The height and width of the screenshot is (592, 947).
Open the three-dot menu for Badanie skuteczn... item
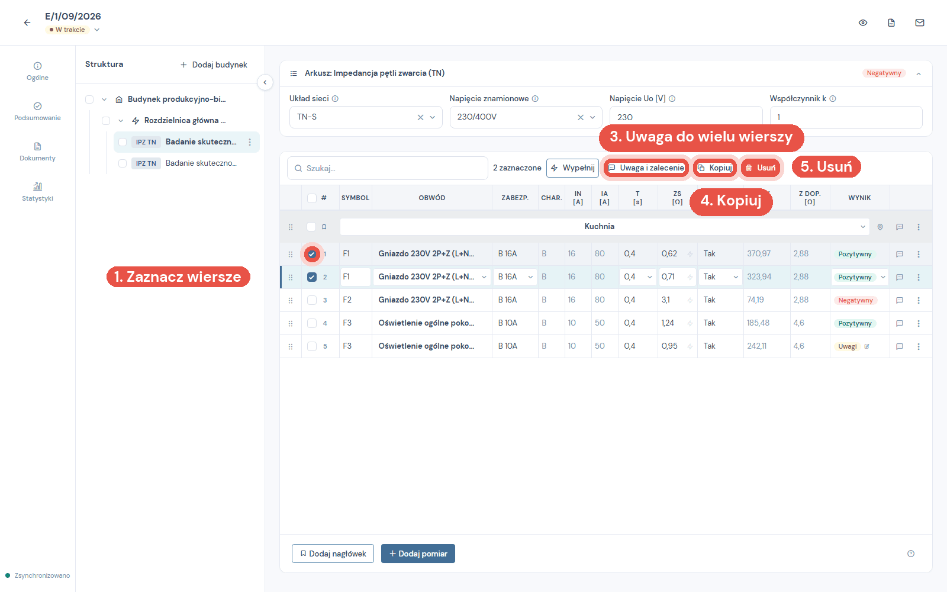(x=250, y=142)
